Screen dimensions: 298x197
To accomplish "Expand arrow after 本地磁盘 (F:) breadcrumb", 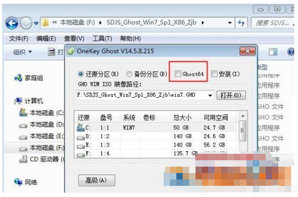I will (x=100, y=23).
